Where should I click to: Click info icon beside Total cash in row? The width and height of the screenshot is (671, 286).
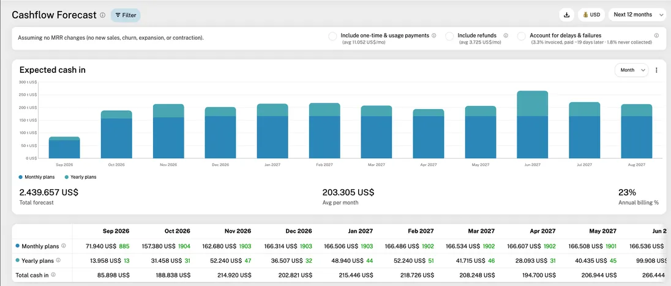[x=53, y=275]
